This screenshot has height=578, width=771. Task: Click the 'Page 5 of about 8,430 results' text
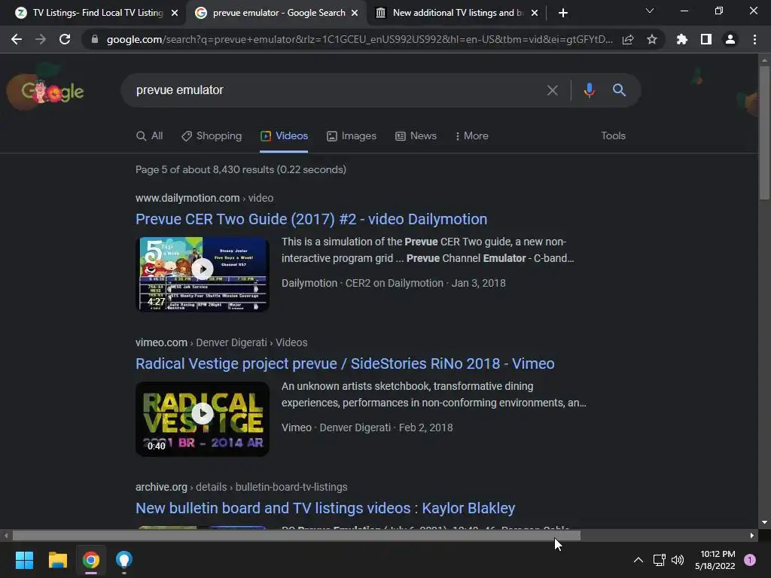pos(241,169)
